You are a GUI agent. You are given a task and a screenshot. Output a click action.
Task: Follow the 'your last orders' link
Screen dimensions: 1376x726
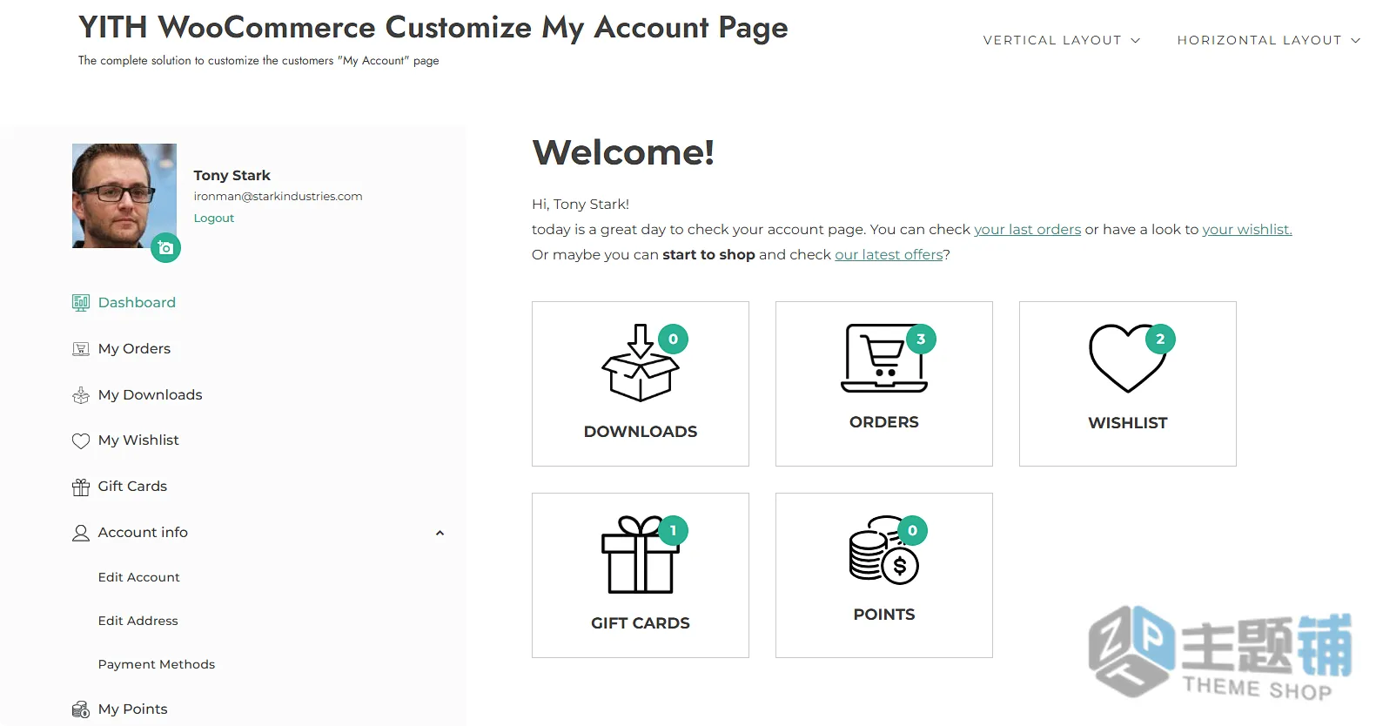(1027, 229)
